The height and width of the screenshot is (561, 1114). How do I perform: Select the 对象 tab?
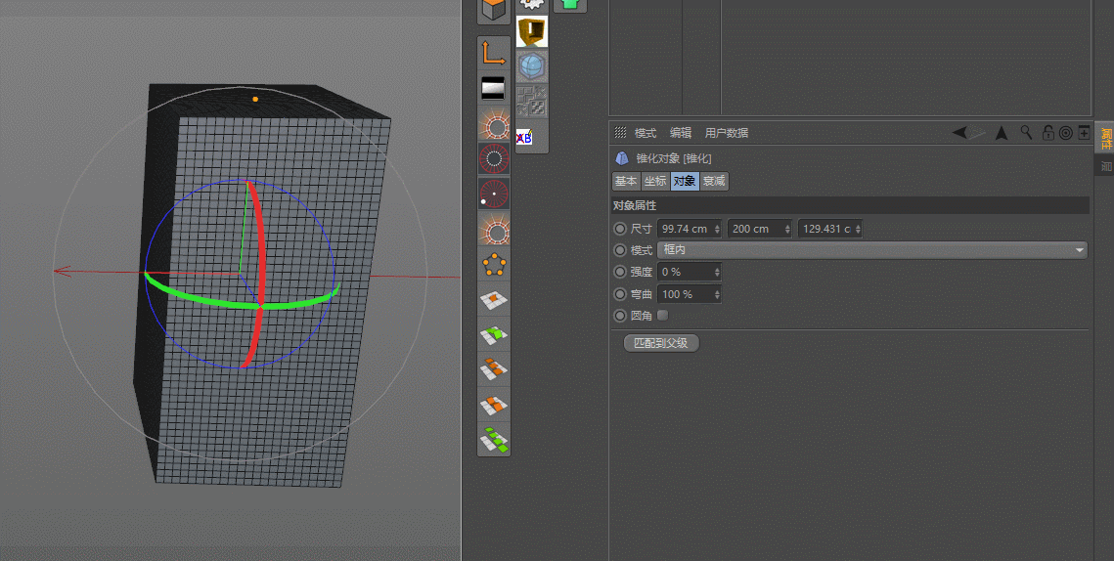pos(685,181)
